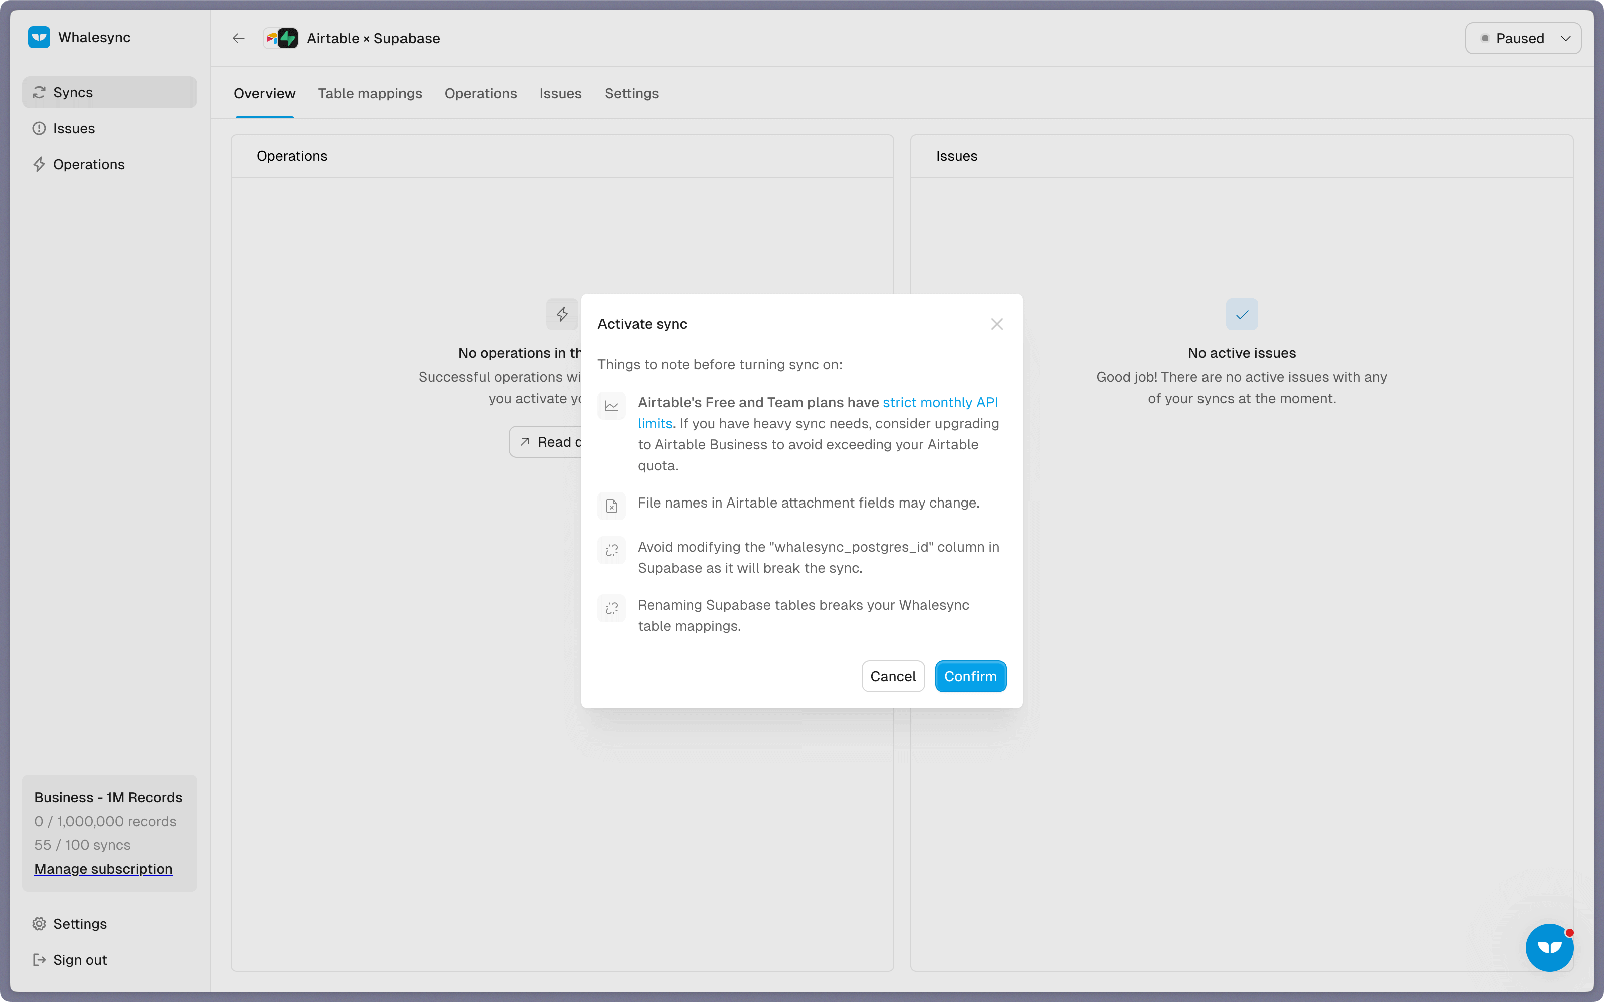Confirm activating the sync
This screenshot has height=1002, width=1604.
[970, 676]
